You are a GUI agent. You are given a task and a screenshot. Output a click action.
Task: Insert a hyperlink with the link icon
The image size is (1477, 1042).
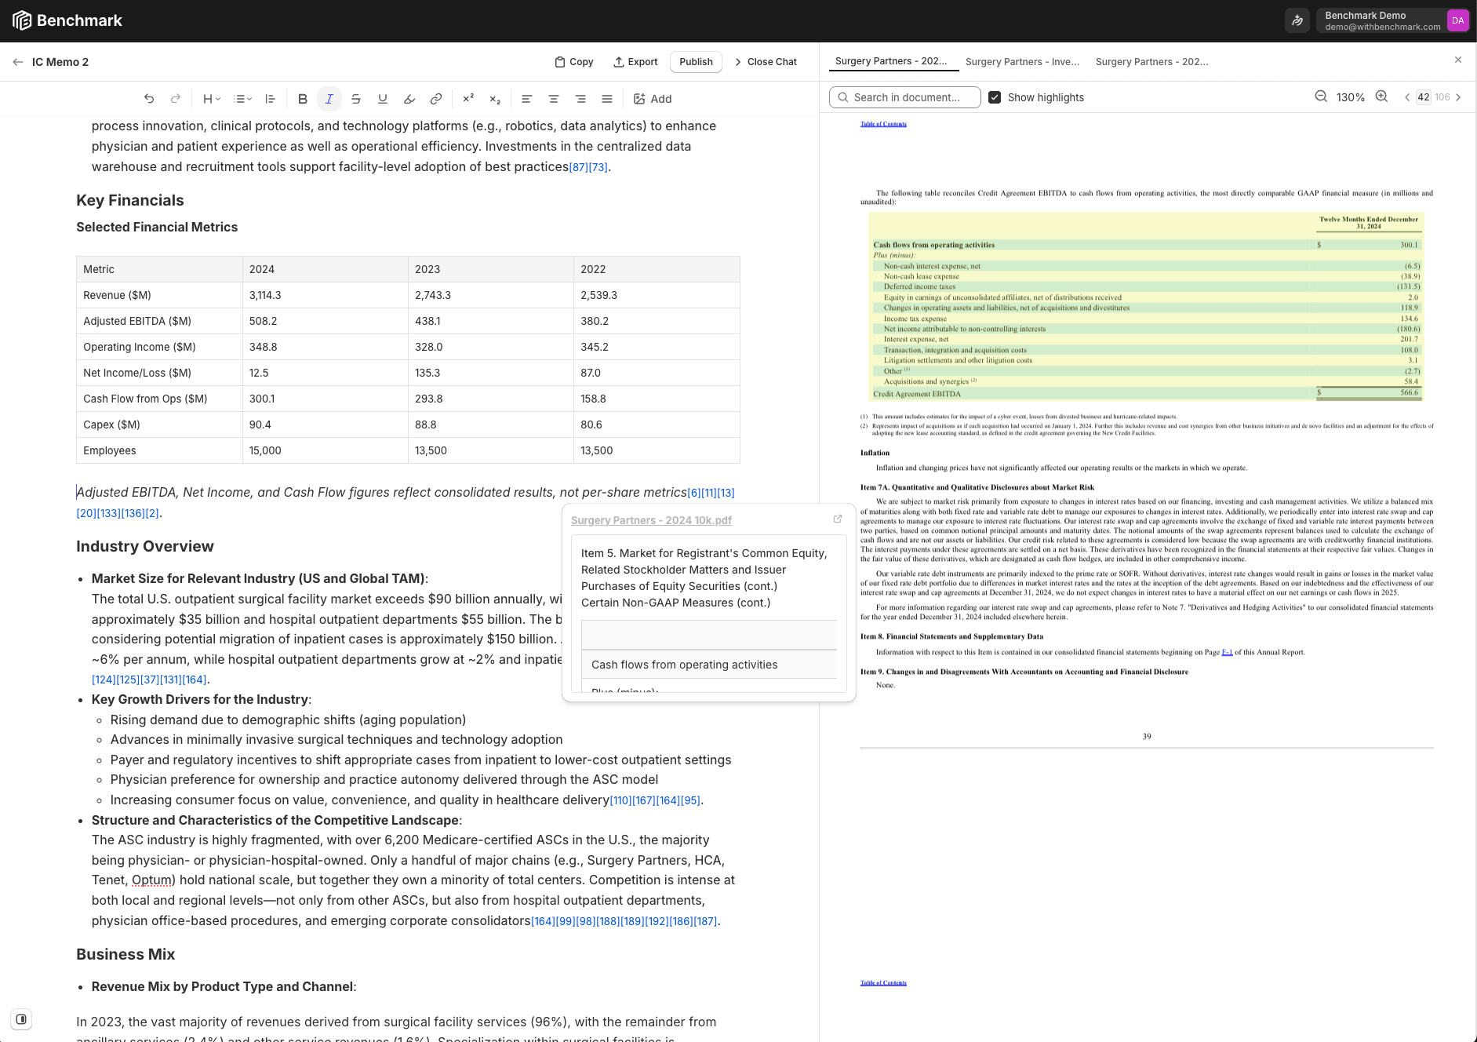pos(436,99)
